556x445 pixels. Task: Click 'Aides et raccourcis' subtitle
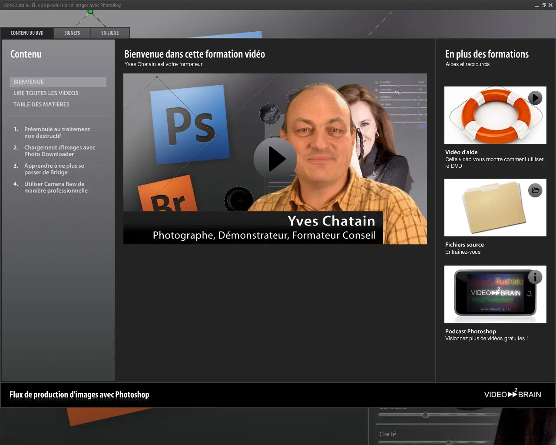point(467,64)
